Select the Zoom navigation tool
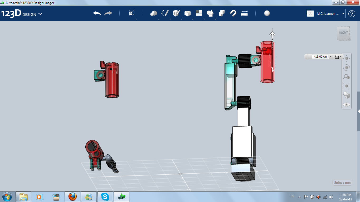 click(347, 77)
